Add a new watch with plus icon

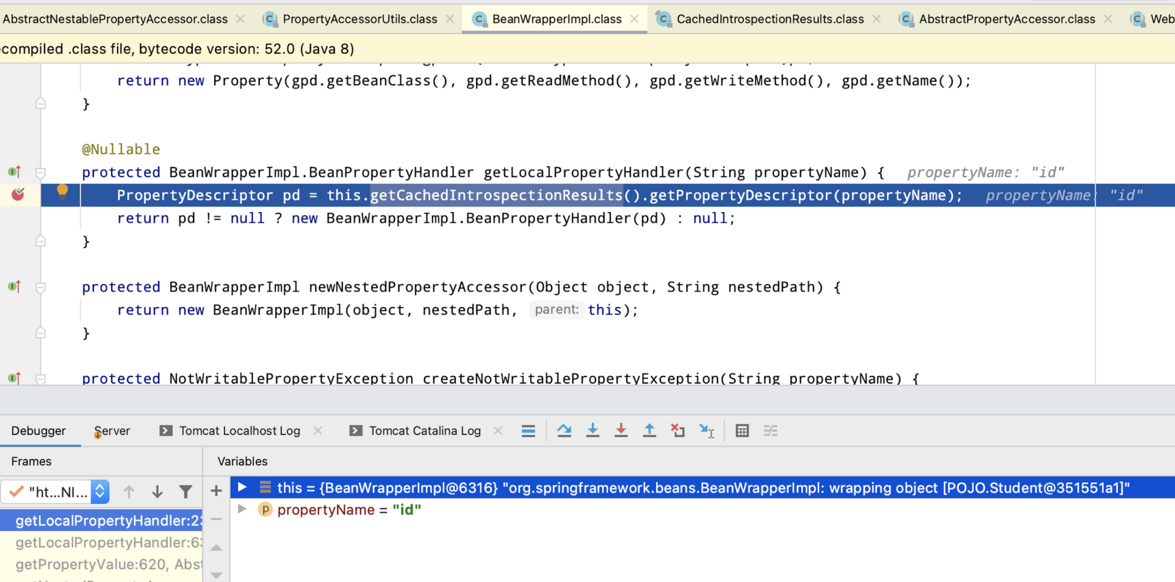[x=216, y=491]
